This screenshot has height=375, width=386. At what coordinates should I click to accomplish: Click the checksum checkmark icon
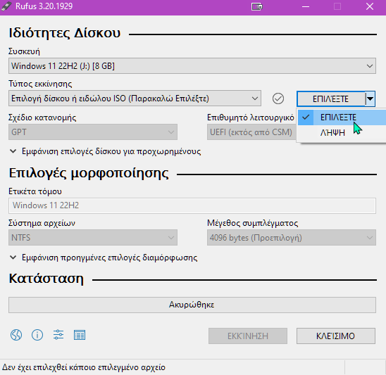click(x=278, y=98)
